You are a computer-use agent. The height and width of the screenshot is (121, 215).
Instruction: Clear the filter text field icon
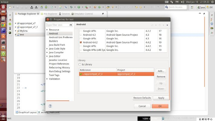click(71, 25)
